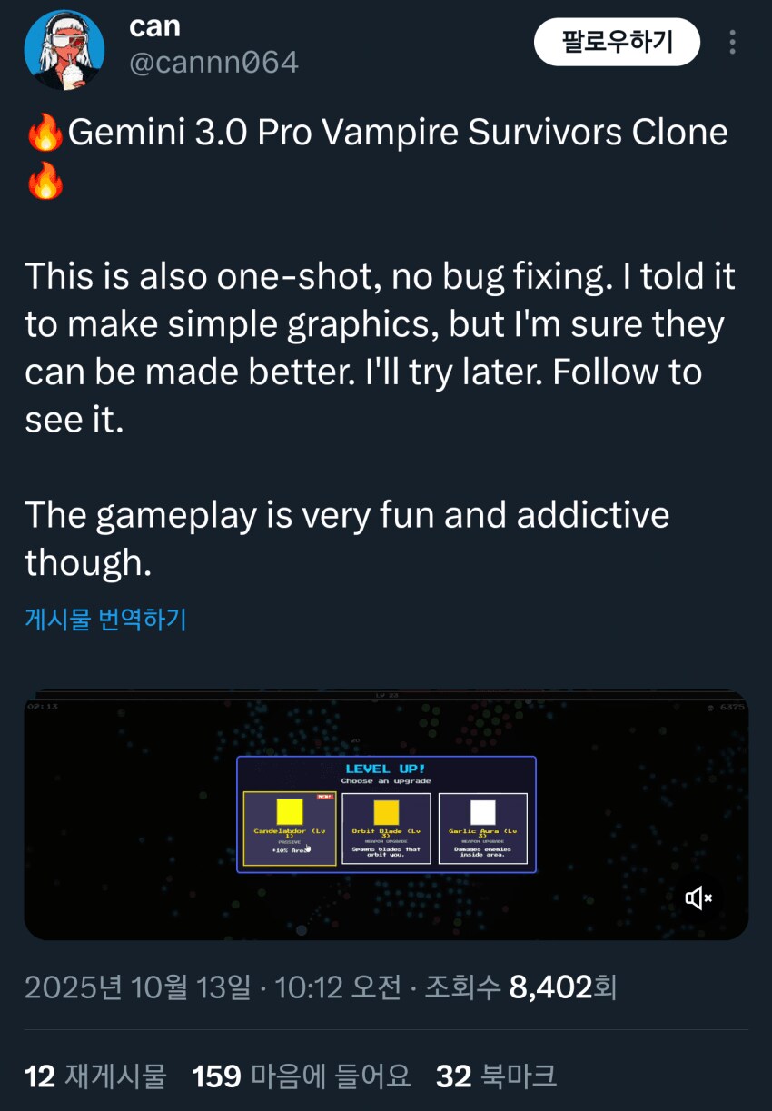Viewport: 772px width, 1111px height.
Task: View the 159 마음에 들어요 likes
Action: 302,1076
